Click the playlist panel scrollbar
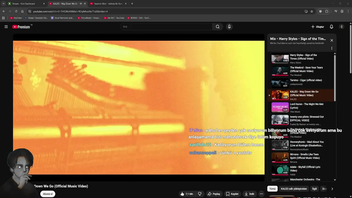Viewport: 352px width, 198px height. tap(335, 78)
